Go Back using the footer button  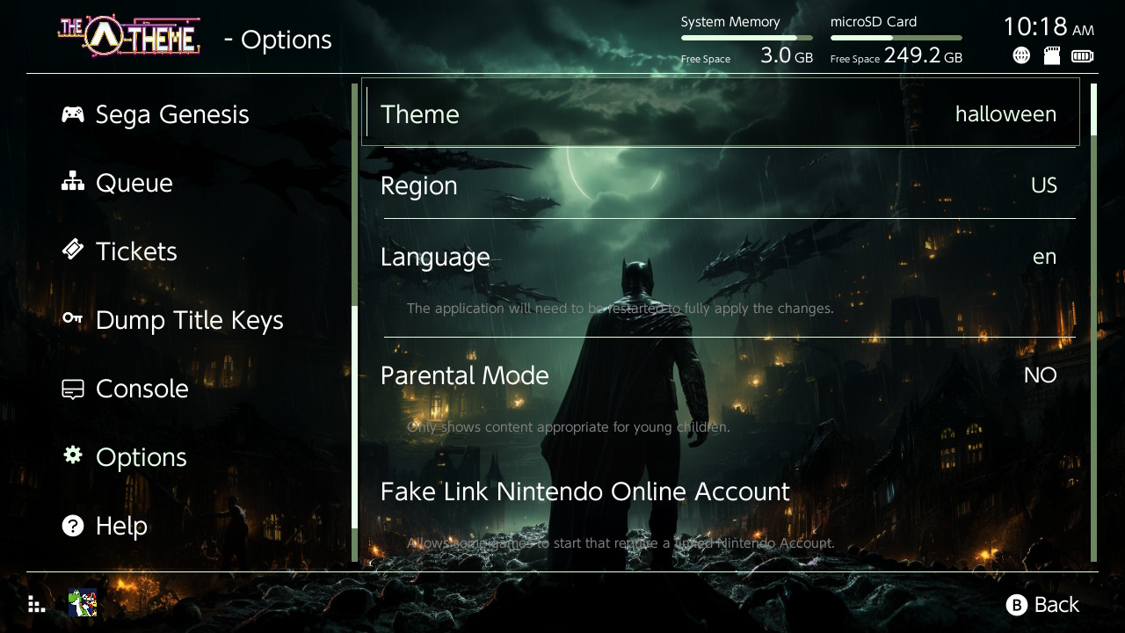(1043, 605)
